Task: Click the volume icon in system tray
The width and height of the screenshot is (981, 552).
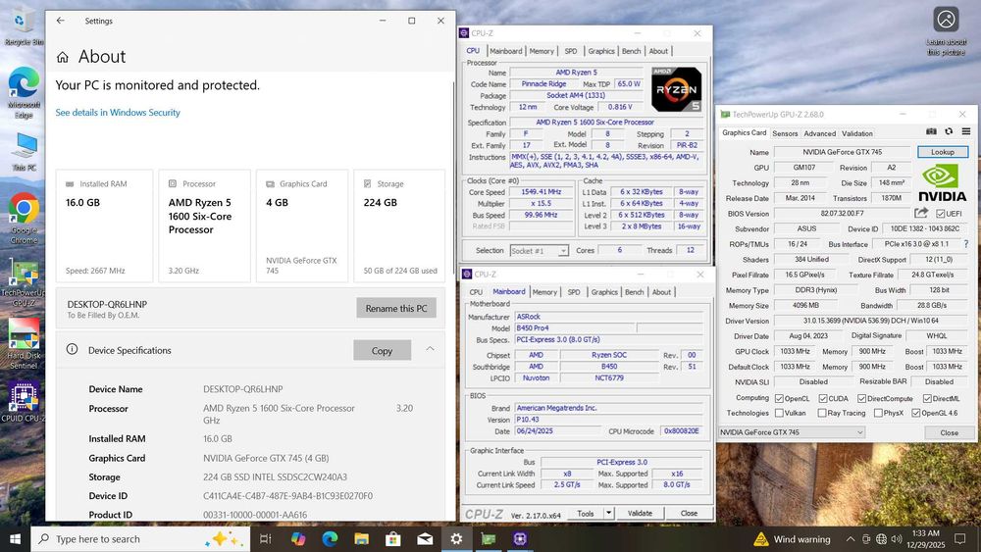Action: coord(897,539)
